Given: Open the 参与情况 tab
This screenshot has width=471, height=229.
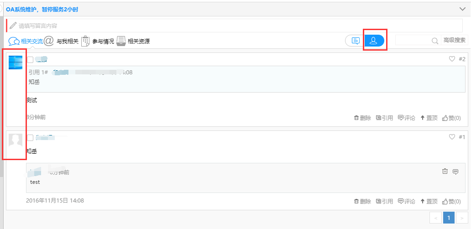Looking at the screenshot, I should [98, 41].
